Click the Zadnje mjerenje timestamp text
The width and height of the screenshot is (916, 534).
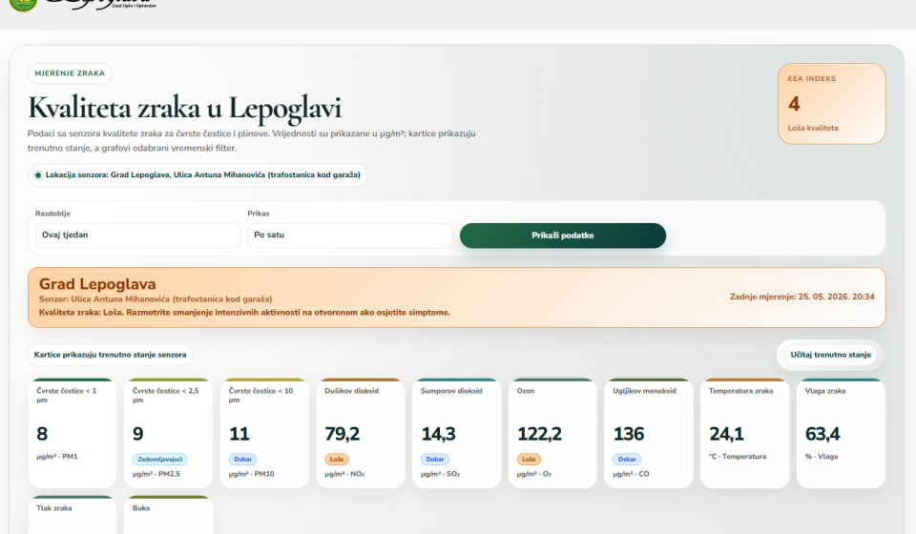coord(802,297)
